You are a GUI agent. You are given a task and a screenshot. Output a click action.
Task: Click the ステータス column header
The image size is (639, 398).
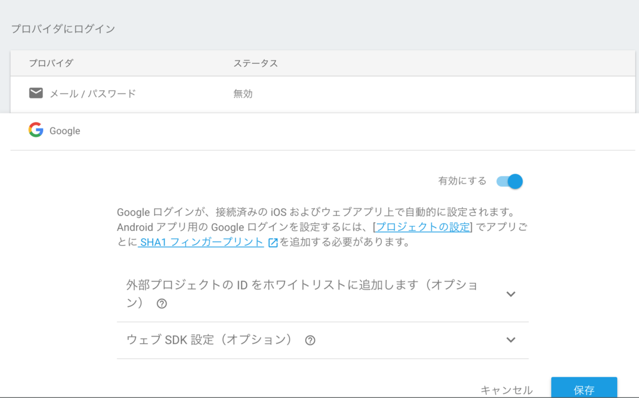[x=255, y=63]
